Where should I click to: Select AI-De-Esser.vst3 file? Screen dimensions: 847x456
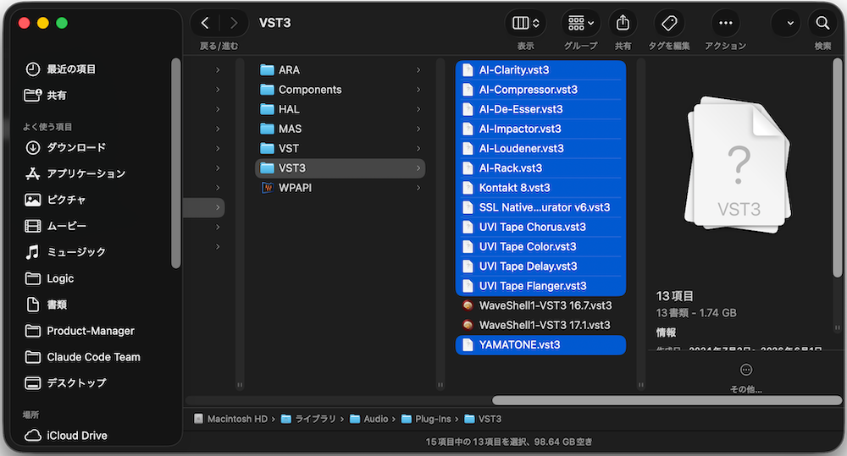540,109
